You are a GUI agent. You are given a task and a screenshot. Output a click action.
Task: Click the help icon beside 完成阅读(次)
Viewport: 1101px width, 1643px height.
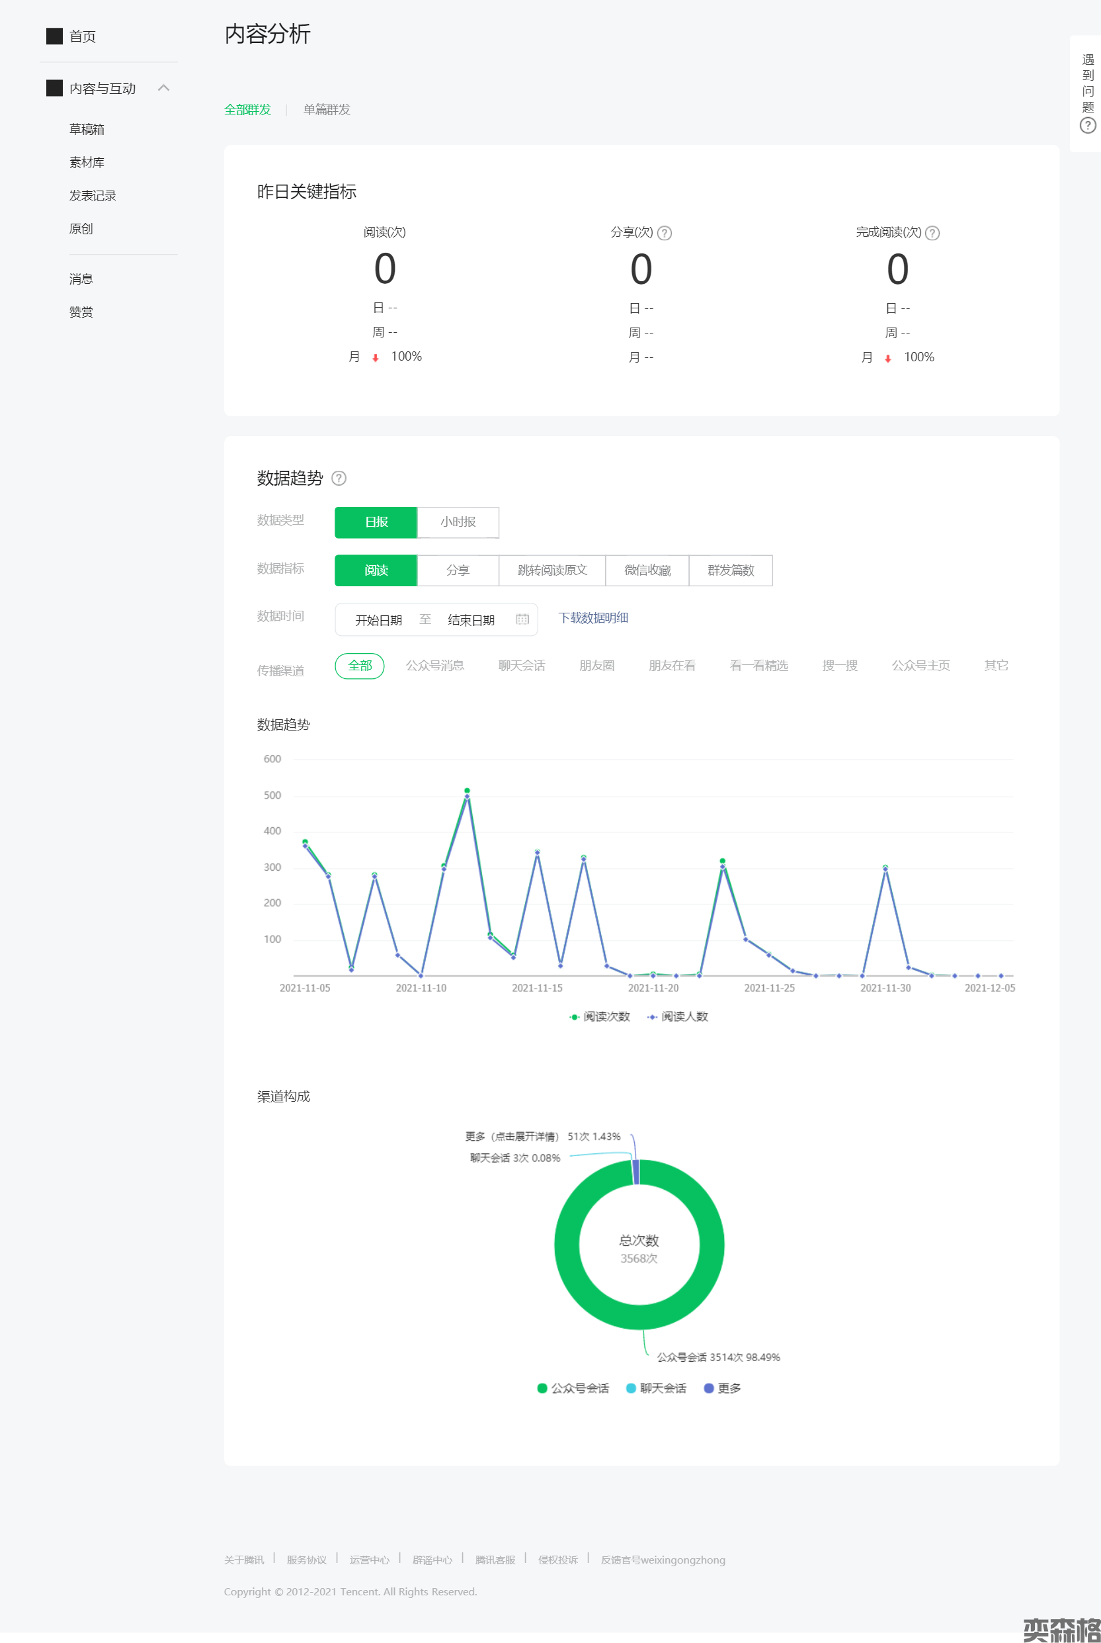(x=932, y=233)
